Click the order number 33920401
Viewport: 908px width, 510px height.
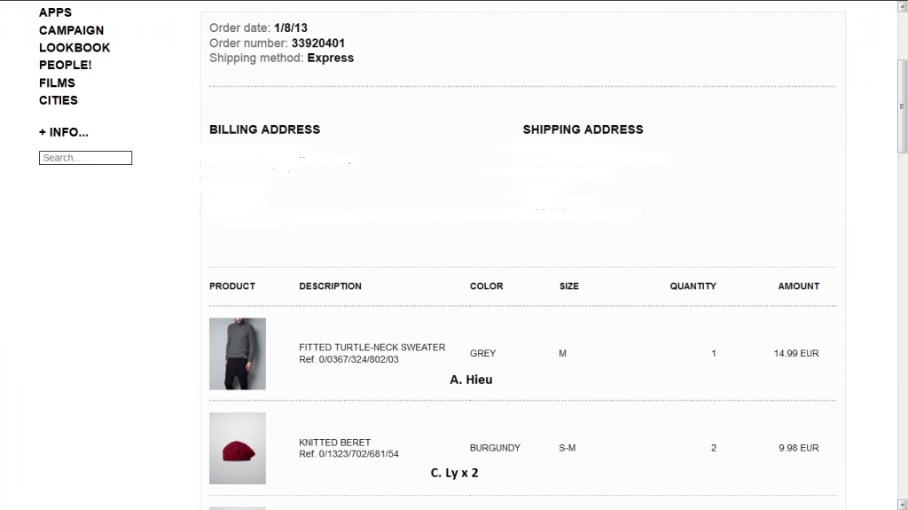click(318, 43)
